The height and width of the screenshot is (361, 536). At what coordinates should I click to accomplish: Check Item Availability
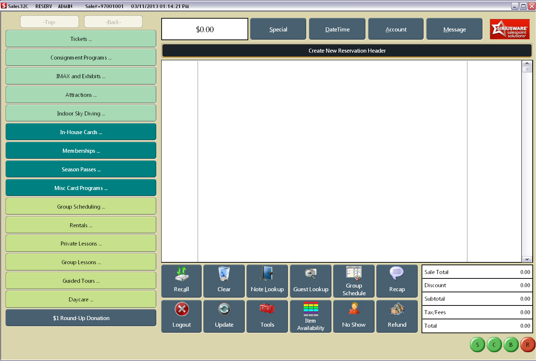pos(310,316)
